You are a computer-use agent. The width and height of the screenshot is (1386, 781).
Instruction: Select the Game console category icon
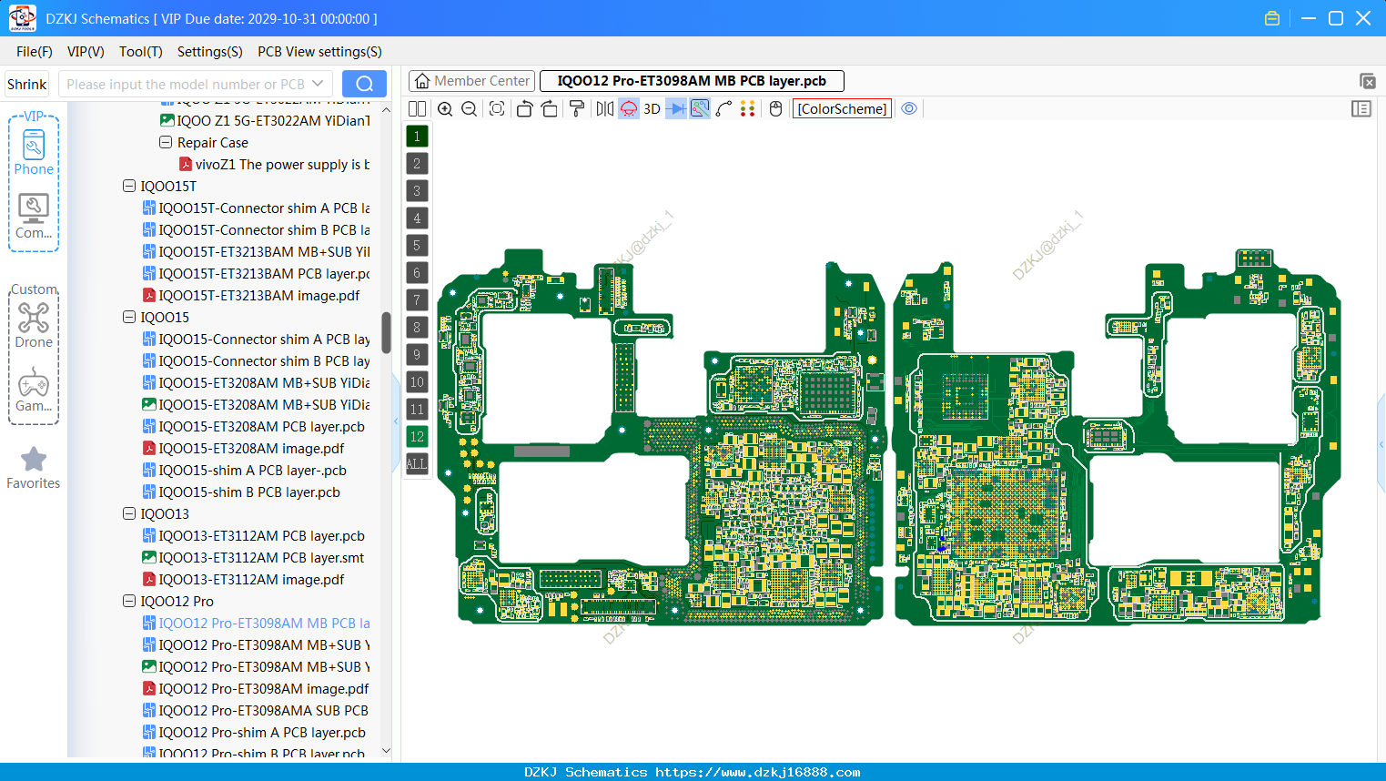34,390
